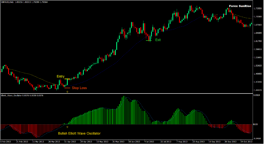
Task: Click the 1.70580 price axis value
Action: [258, 17]
